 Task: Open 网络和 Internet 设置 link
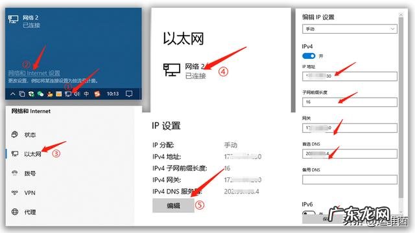point(34,73)
